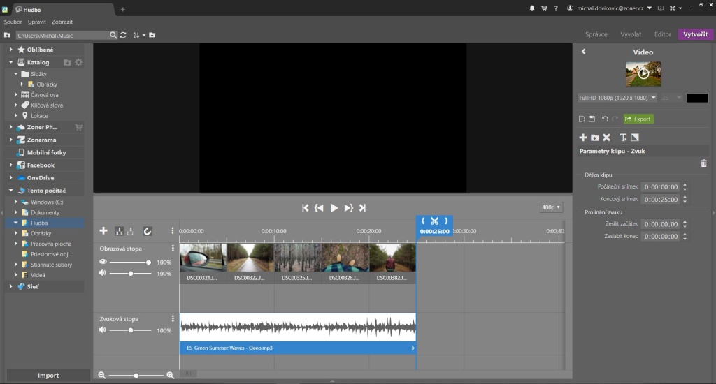This screenshot has height=384, width=716.
Task: Mute the Zvuková stopa speaker icon
Action: 103,330
